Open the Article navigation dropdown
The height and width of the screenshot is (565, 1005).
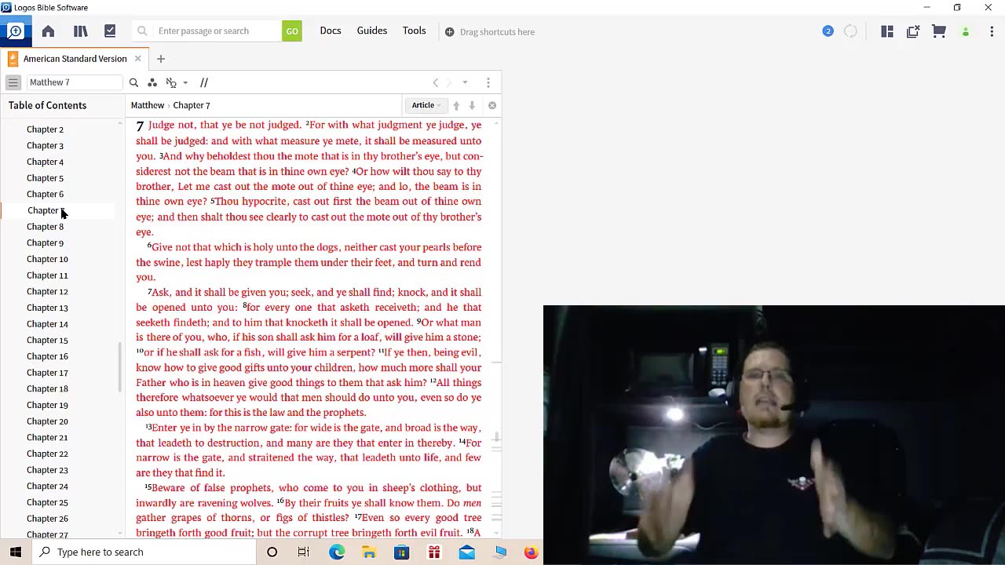(426, 105)
